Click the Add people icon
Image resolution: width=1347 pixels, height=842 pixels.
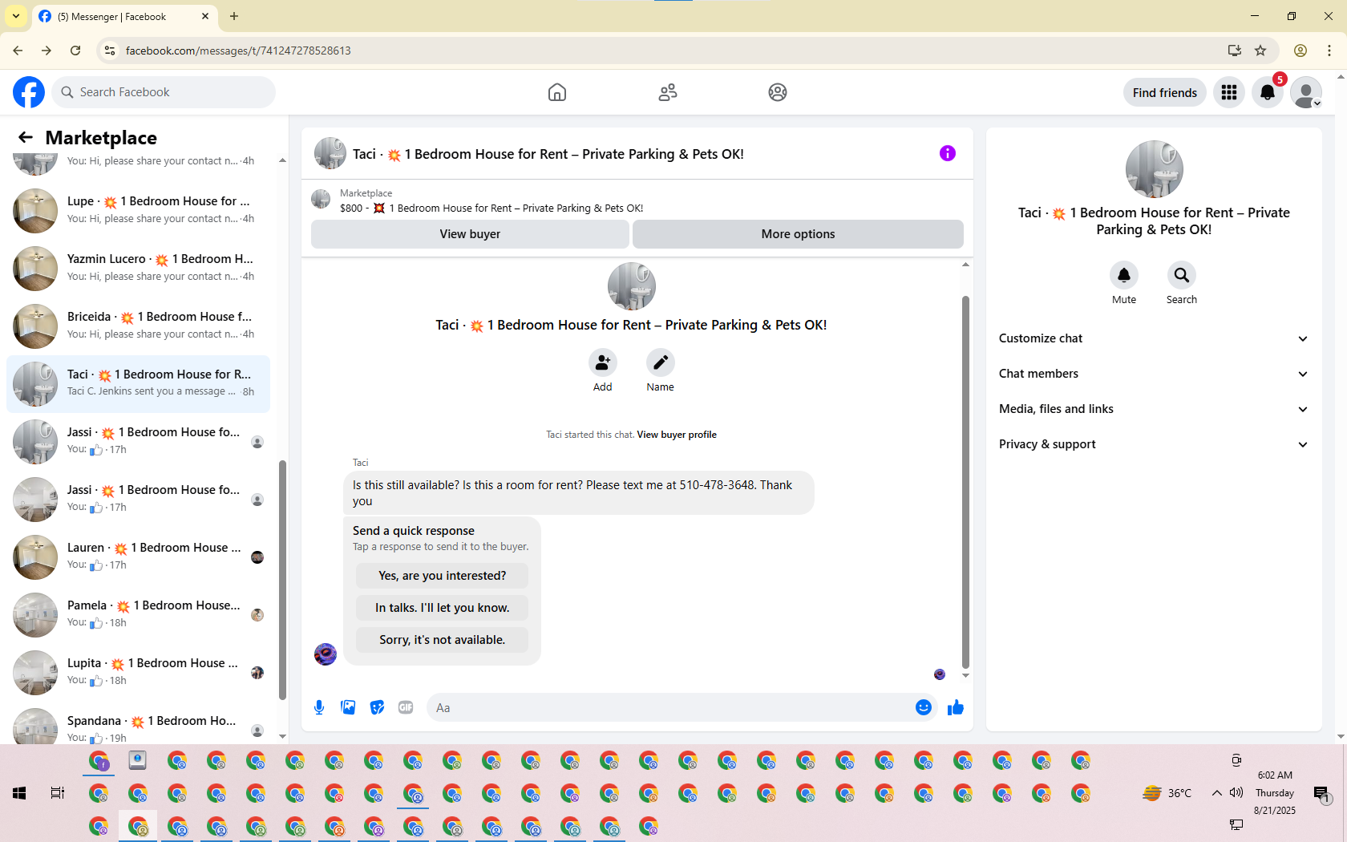coord(603,362)
